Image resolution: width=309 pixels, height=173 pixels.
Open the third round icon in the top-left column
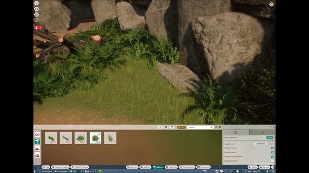coord(37,14)
